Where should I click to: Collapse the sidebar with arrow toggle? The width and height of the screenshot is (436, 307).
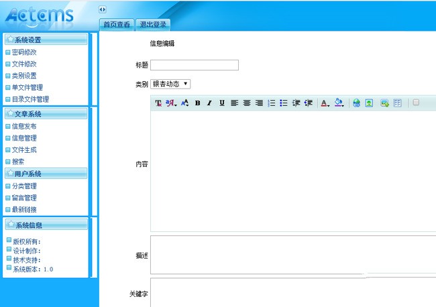click(102, 9)
